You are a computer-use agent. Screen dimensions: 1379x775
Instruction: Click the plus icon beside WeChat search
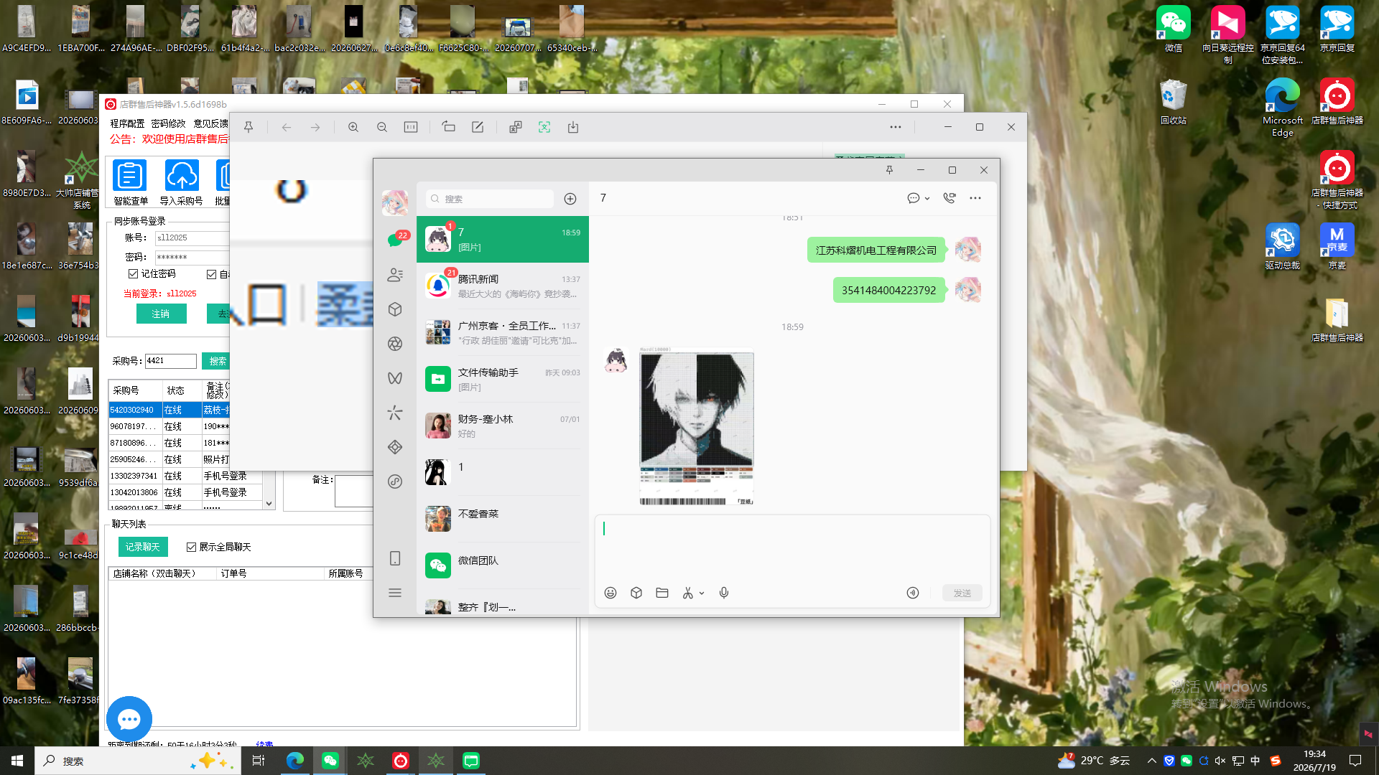click(570, 199)
